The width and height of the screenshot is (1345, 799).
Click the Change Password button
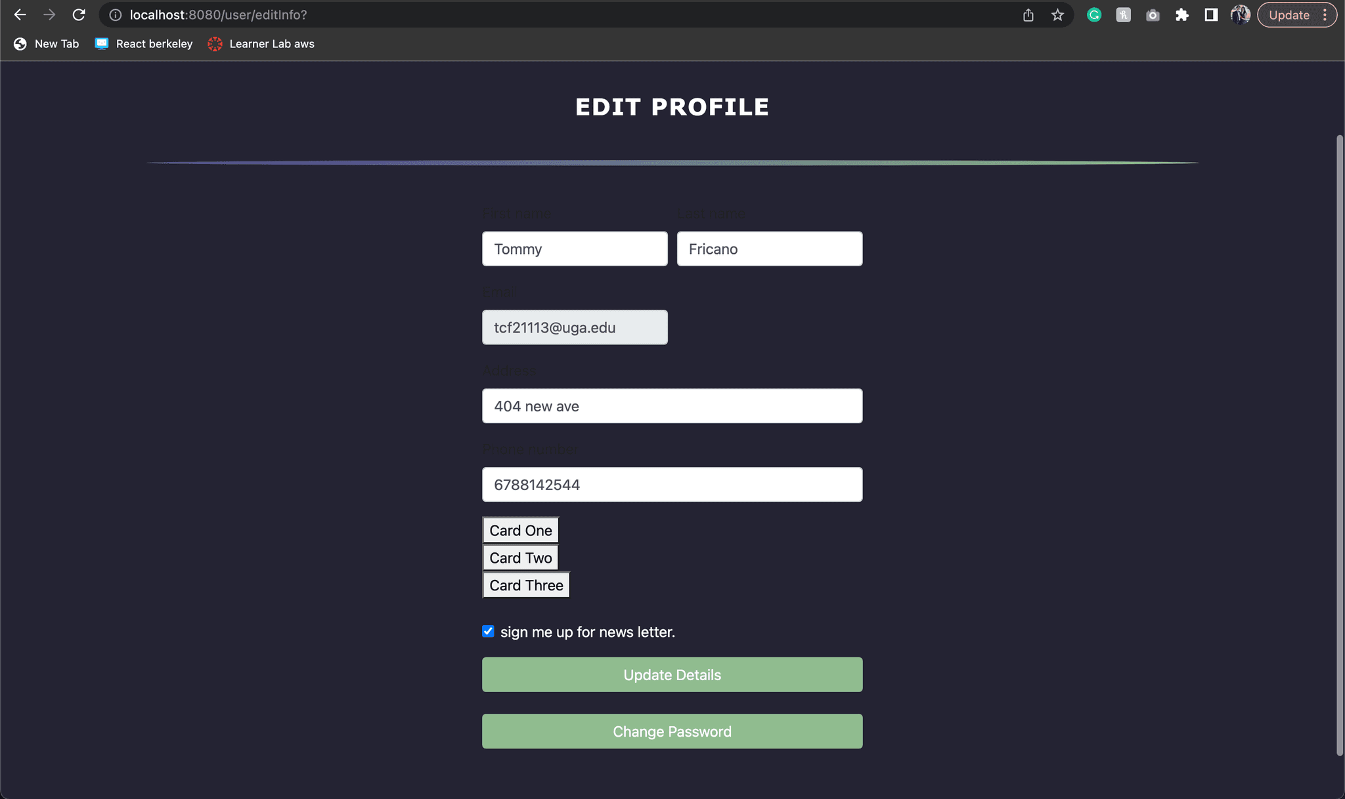(x=672, y=731)
